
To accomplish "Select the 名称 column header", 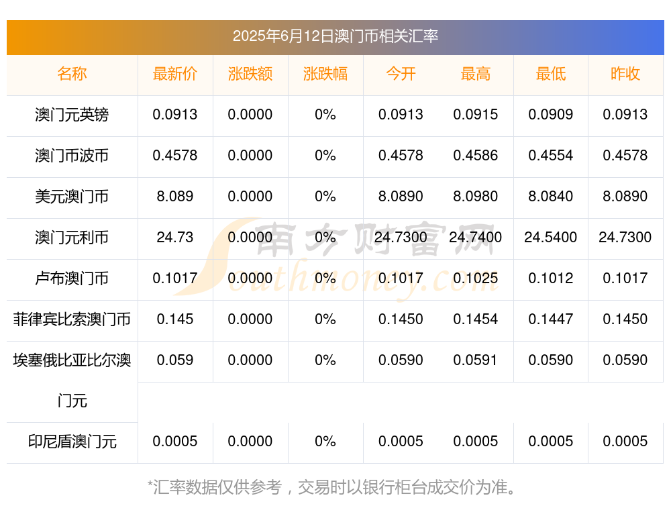I will pos(72,74).
